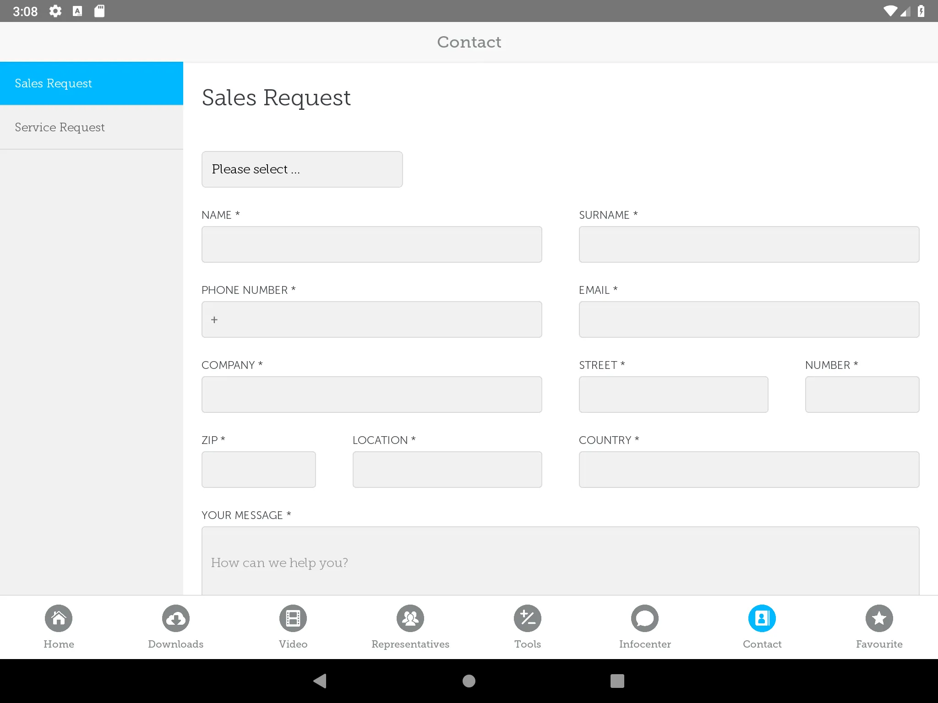938x703 pixels.
Task: Open the Please select dropdown
Action: (302, 169)
